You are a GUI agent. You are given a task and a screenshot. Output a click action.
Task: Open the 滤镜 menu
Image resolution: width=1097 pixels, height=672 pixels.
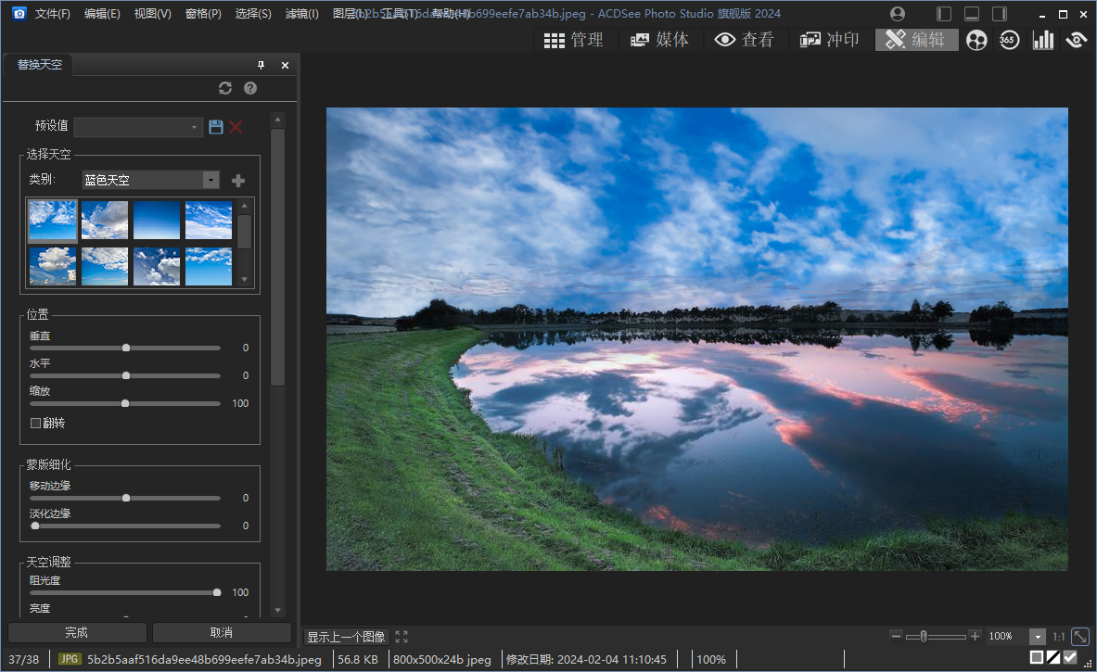[301, 14]
